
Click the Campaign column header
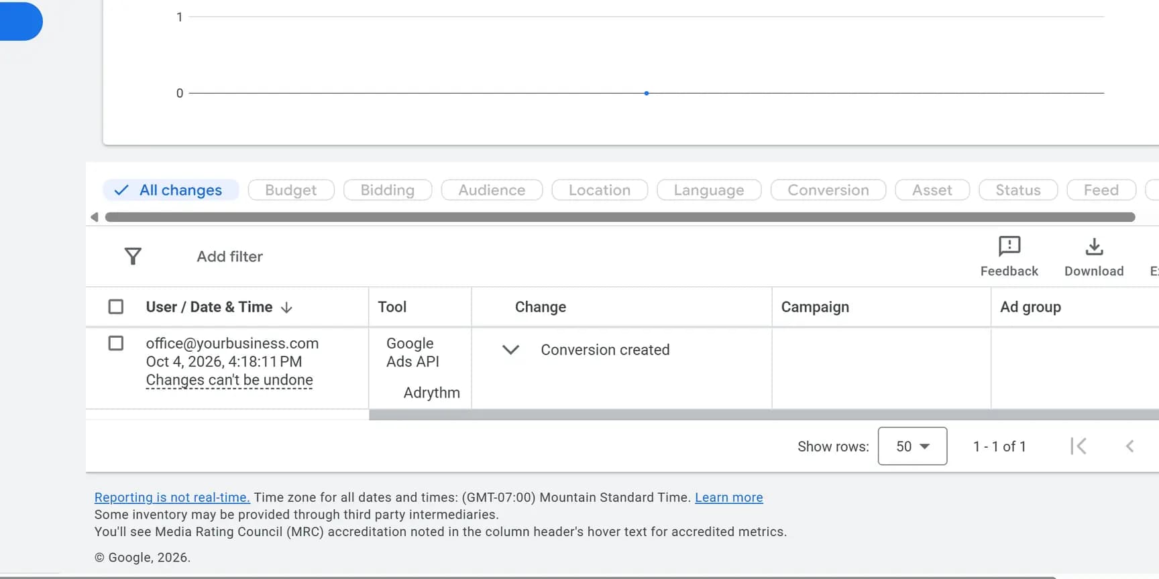click(x=815, y=307)
